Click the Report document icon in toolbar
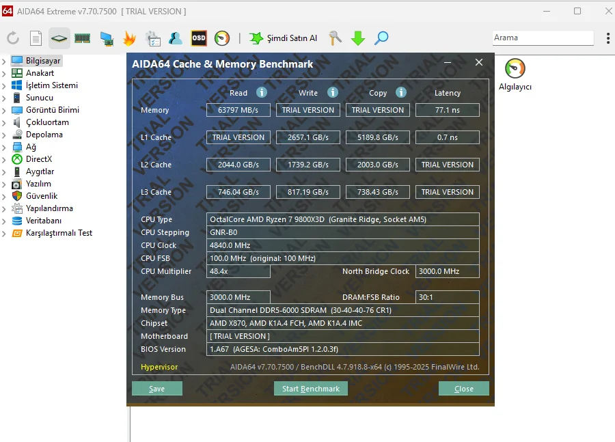Image resolution: width=615 pixels, height=442 pixels. tap(36, 38)
